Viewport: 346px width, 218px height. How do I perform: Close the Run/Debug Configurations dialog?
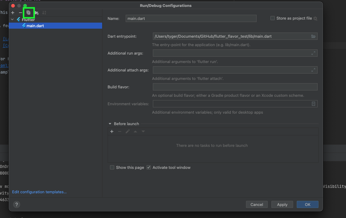[x=13, y=6]
